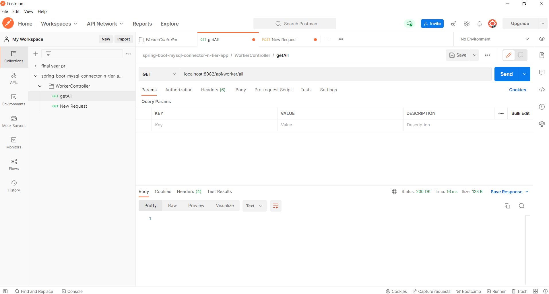Open the comments icon in right sidebar
This screenshot has width=549, height=294.
542,72
